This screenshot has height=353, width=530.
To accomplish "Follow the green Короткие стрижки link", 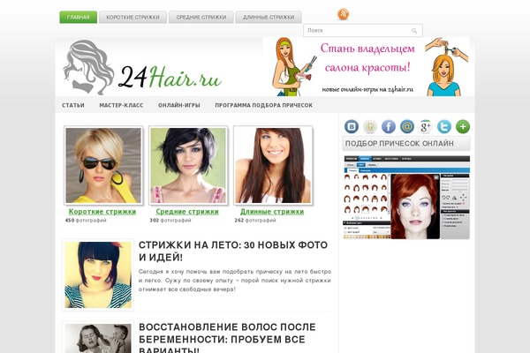I will (102, 212).
